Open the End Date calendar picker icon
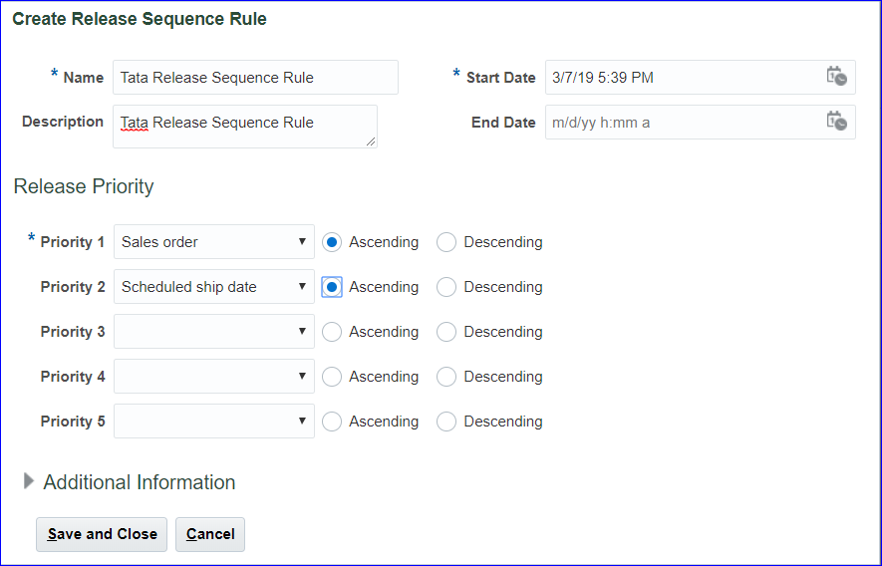882x566 pixels. 836,122
